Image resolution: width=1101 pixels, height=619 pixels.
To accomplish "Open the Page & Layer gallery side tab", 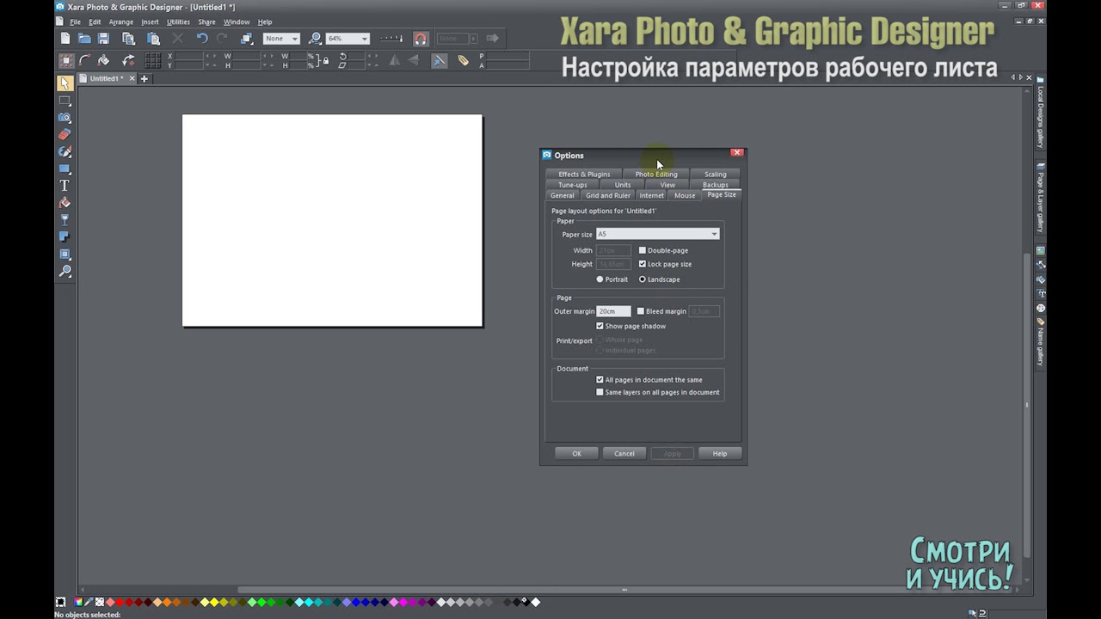I will [1040, 199].
